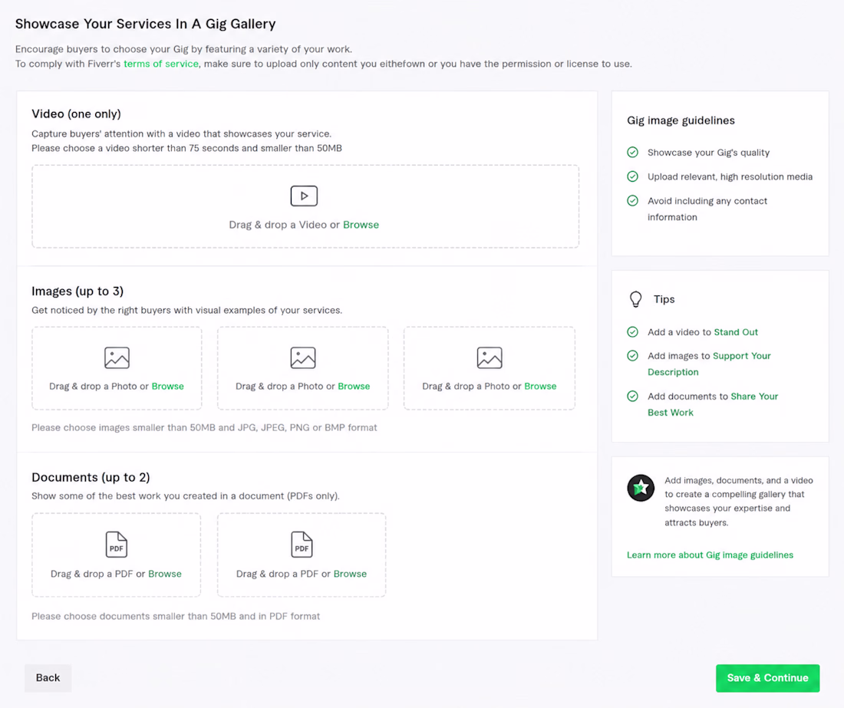Click checkmark beside Add documents tip

click(x=633, y=396)
